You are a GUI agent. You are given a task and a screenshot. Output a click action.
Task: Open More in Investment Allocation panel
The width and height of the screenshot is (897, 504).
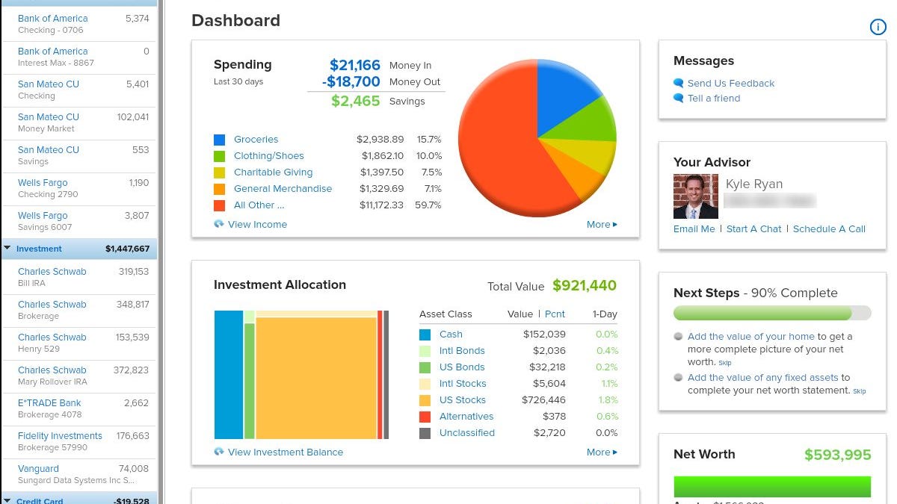(x=602, y=452)
